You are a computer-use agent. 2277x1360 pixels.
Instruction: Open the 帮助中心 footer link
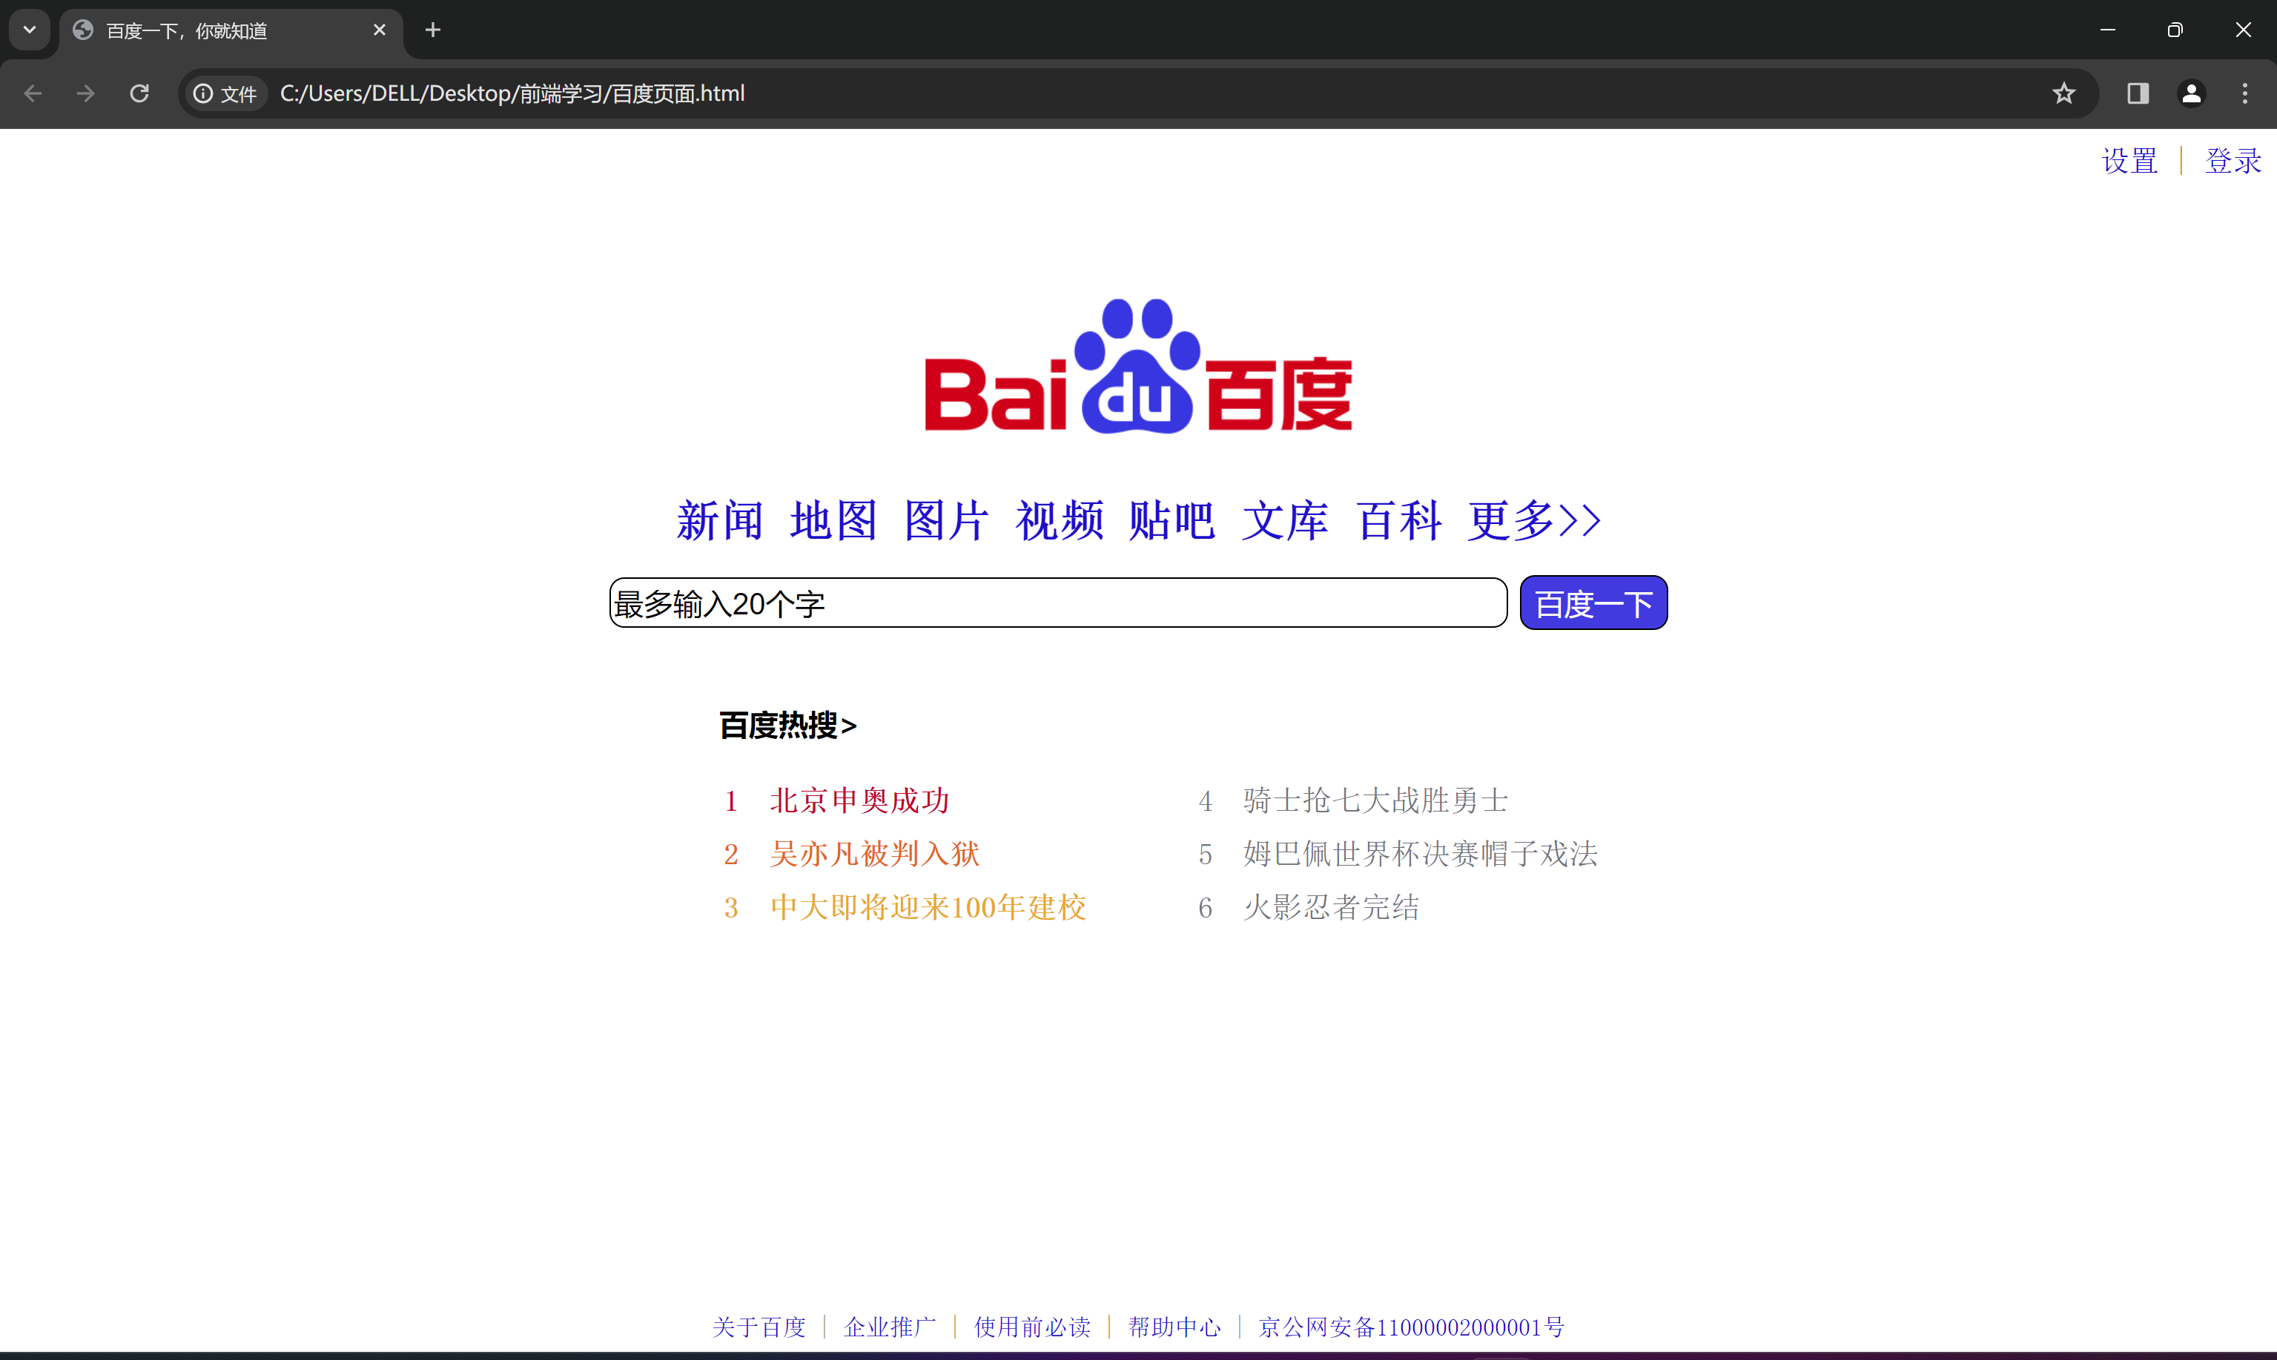[x=1174, y=1327]
